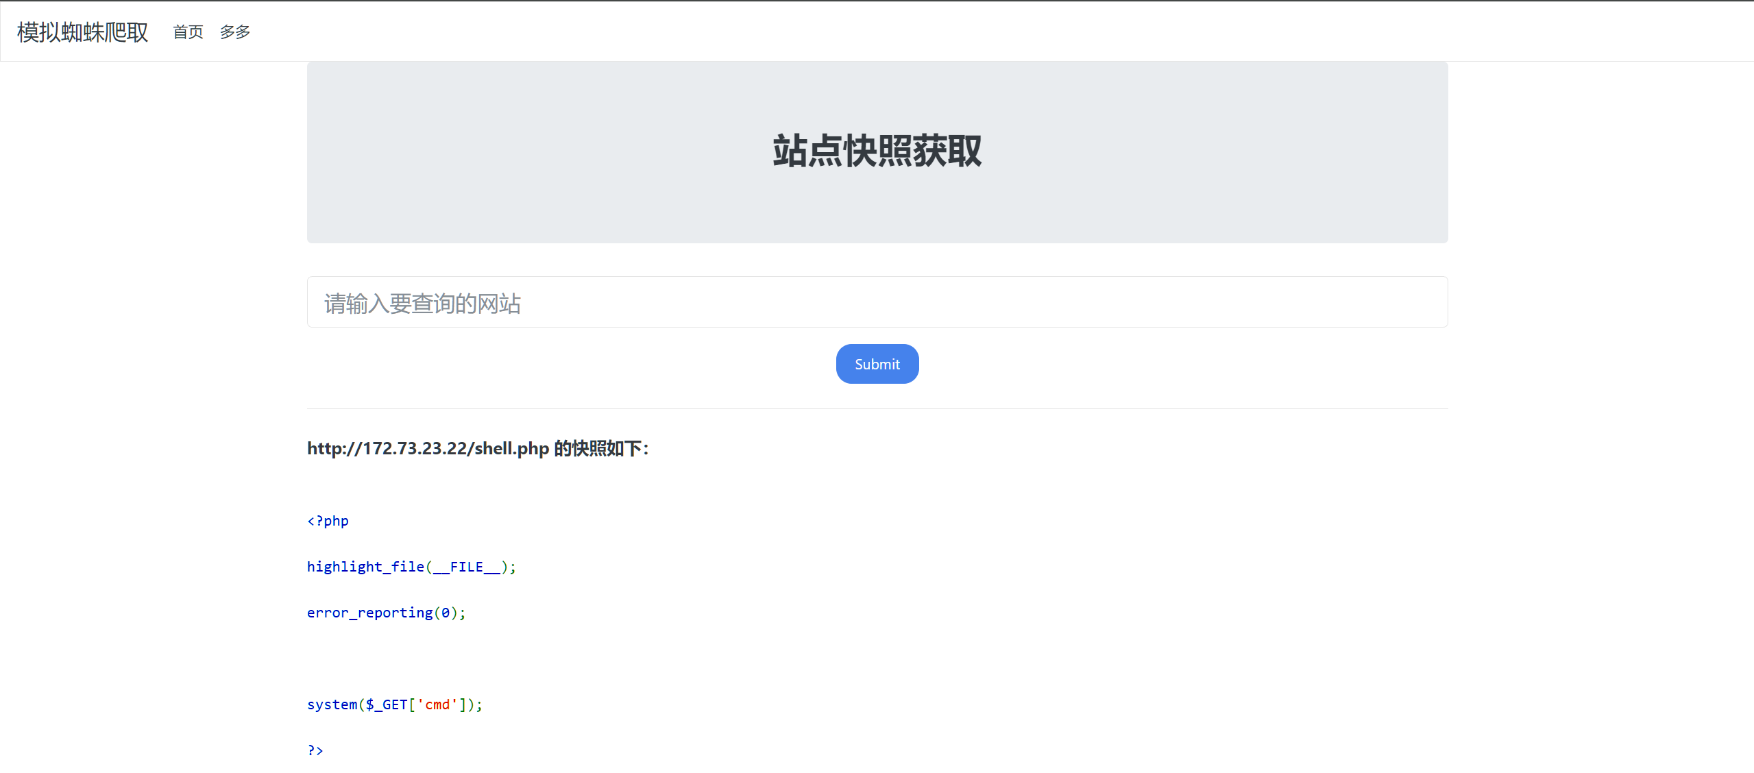The image size is (1754, 773).
Task: Click the 模拟蜘蛛爬取 brand title
Action: (82, 32)
